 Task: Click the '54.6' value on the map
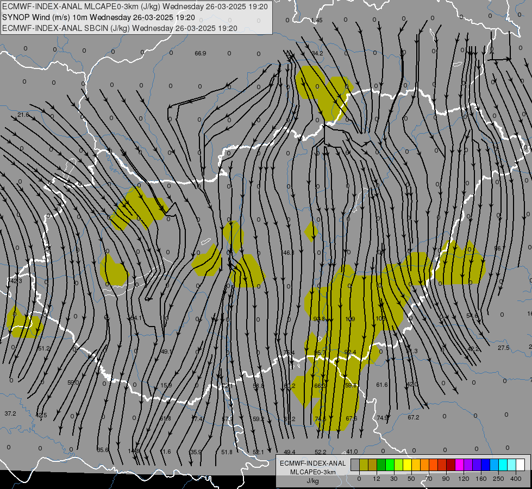click(x=472, y=316)
